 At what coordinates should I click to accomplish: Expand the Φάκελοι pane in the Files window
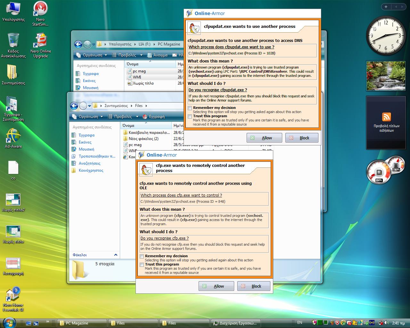click(116, 255)
